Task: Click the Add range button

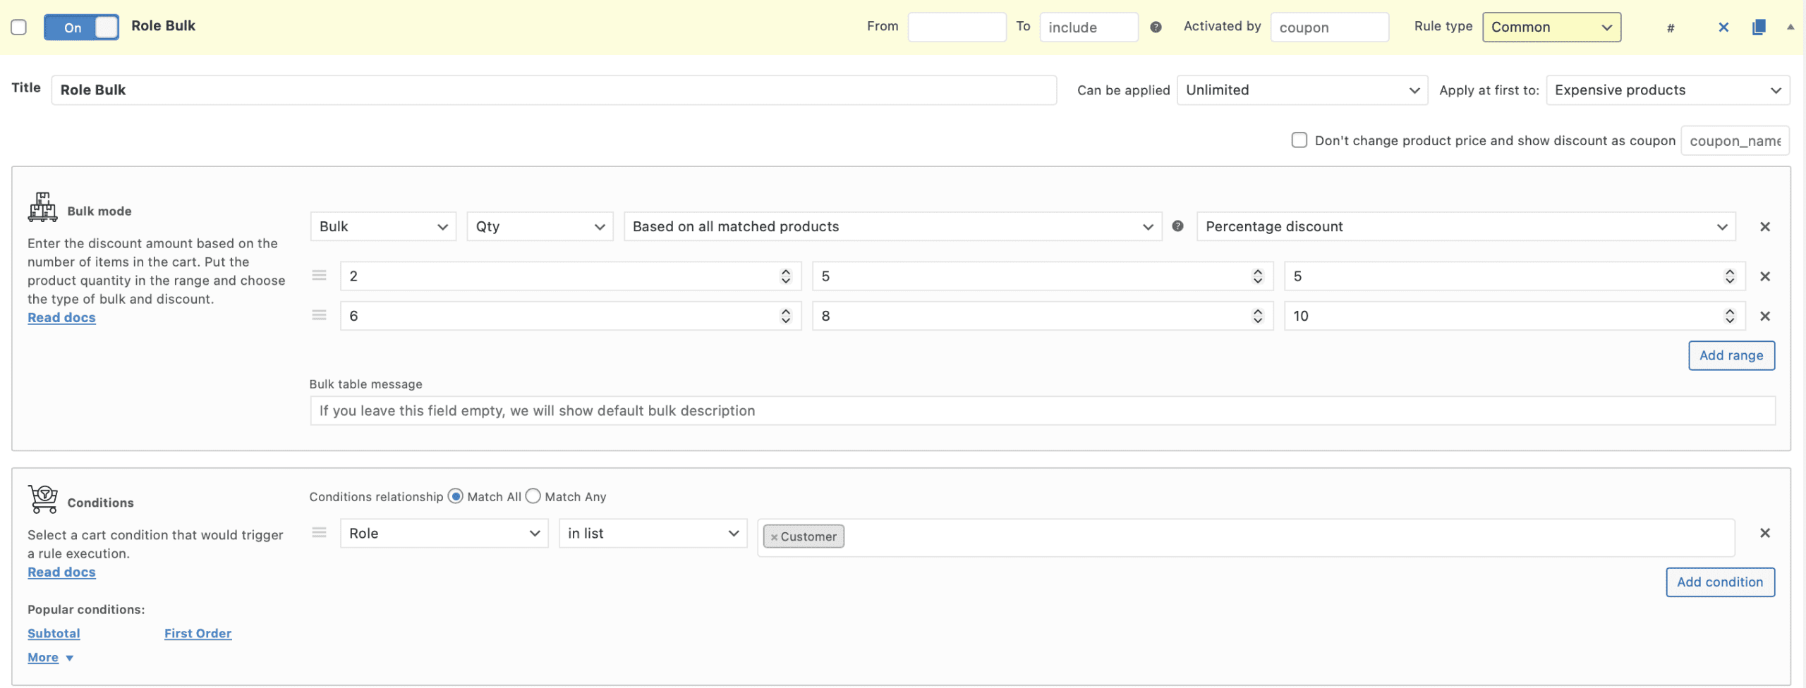Action: 1731,356
